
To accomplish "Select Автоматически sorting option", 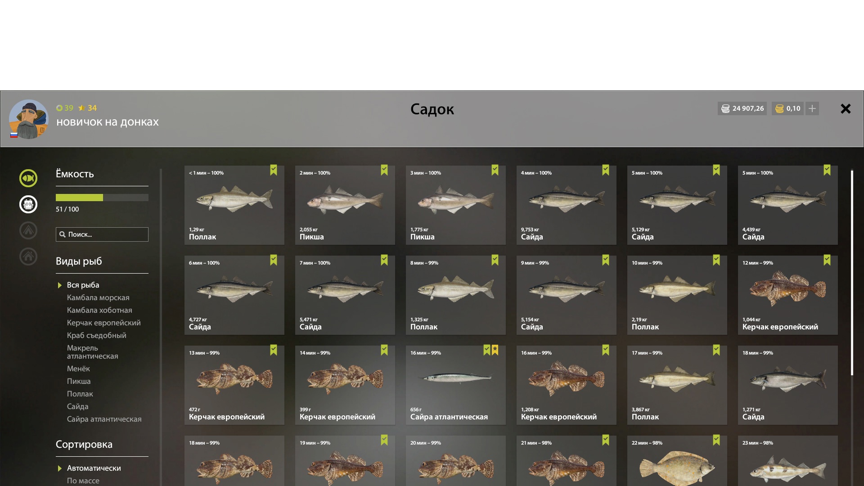I will (94, 468).
